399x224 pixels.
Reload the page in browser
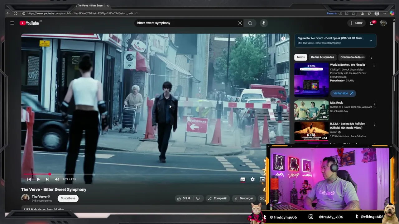point(16,13)
